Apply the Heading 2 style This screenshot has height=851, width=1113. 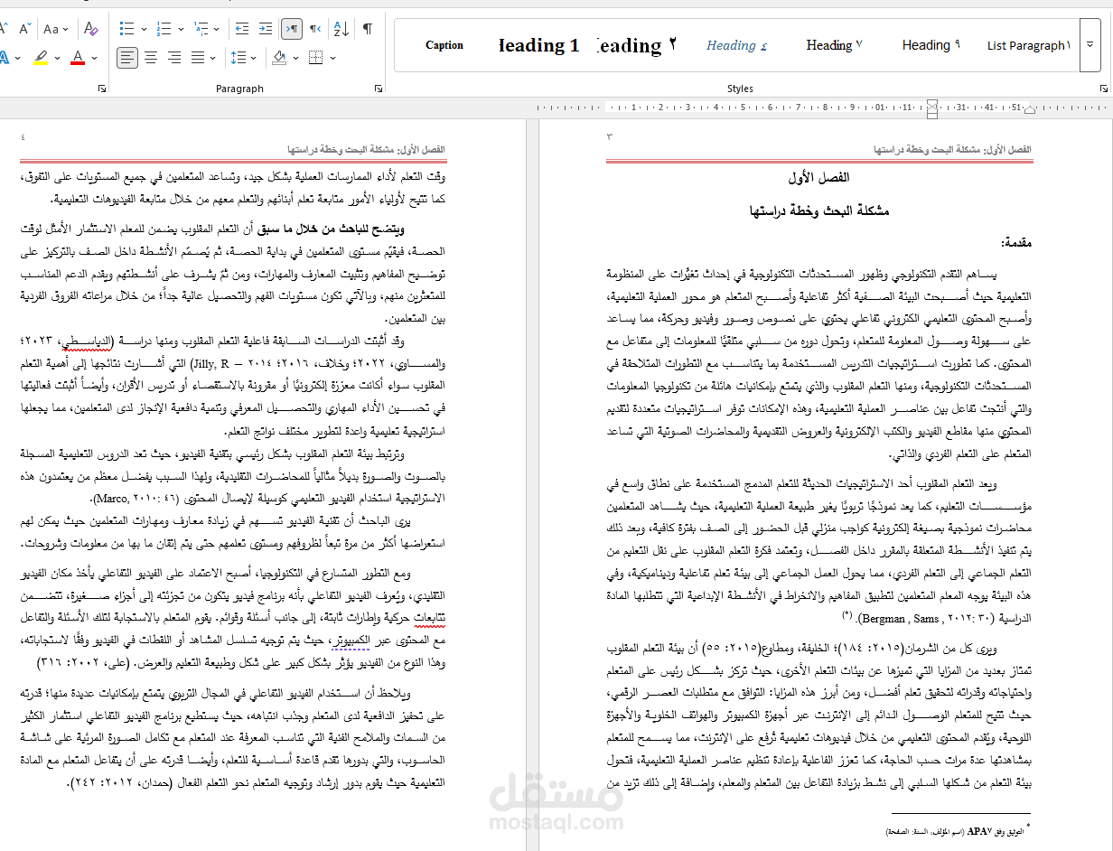click(x=636, y=45)
